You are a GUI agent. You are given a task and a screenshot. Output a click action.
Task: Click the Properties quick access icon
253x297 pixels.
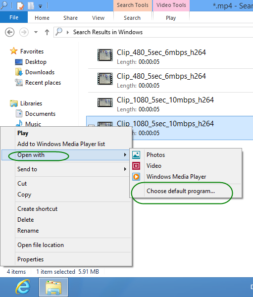(20, 5)
